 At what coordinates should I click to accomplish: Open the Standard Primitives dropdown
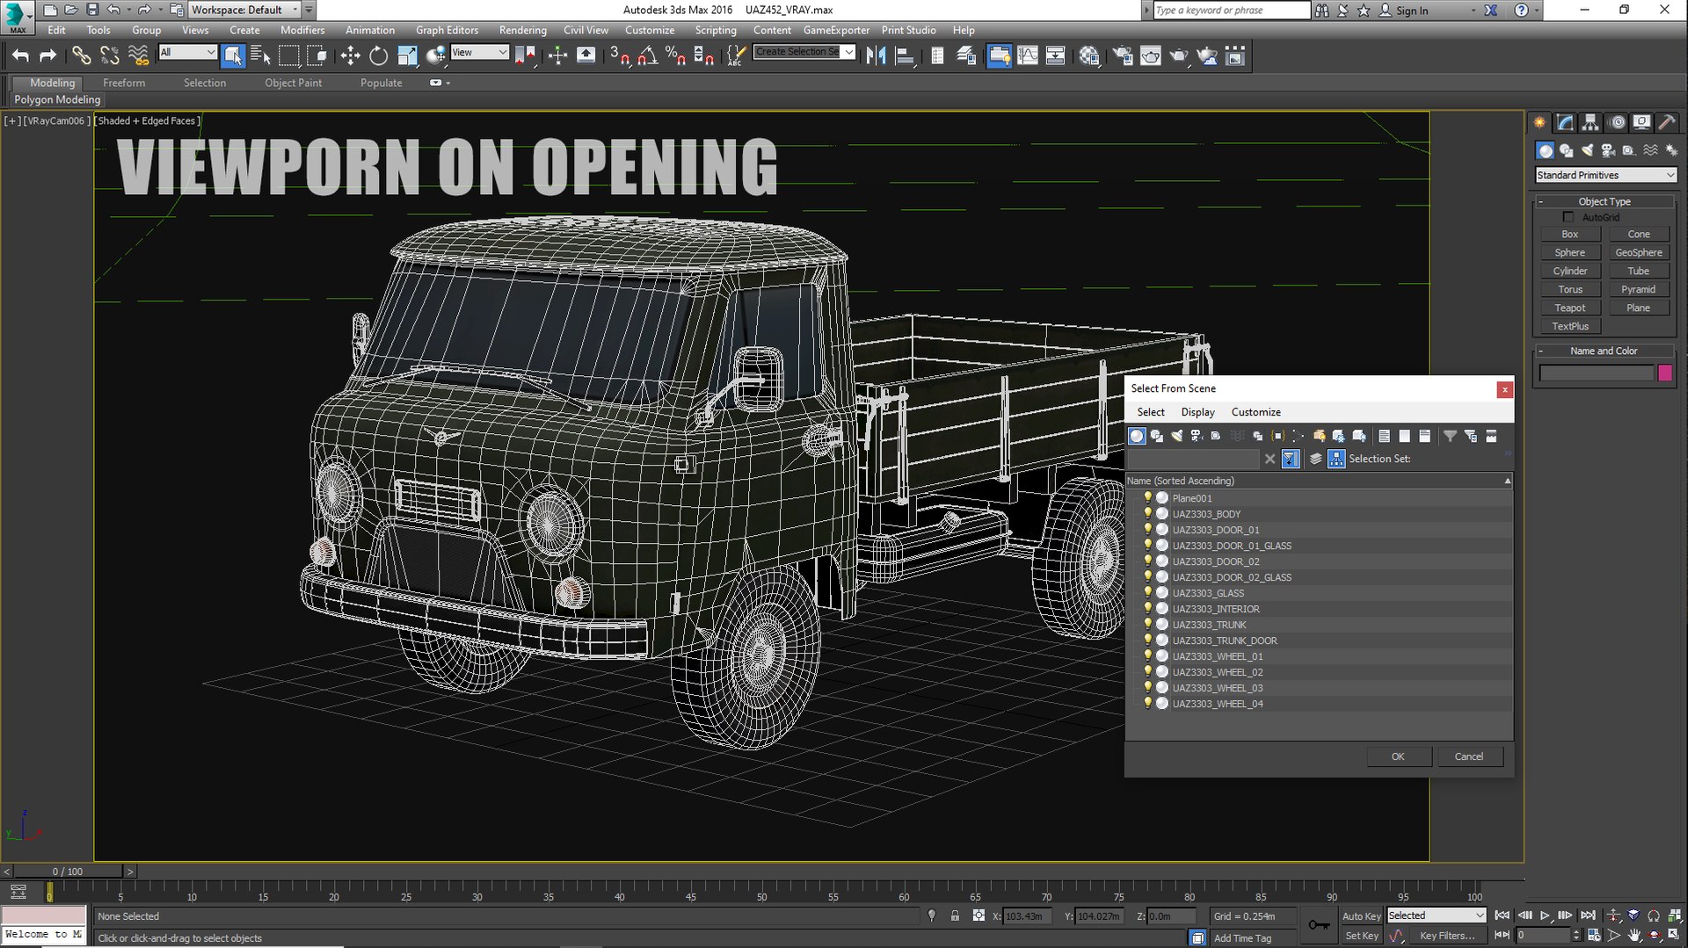pos(1605,176)
